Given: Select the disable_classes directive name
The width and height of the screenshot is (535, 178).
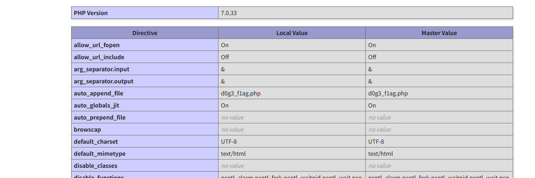Looking at the screenshot, I should (95, 166).
